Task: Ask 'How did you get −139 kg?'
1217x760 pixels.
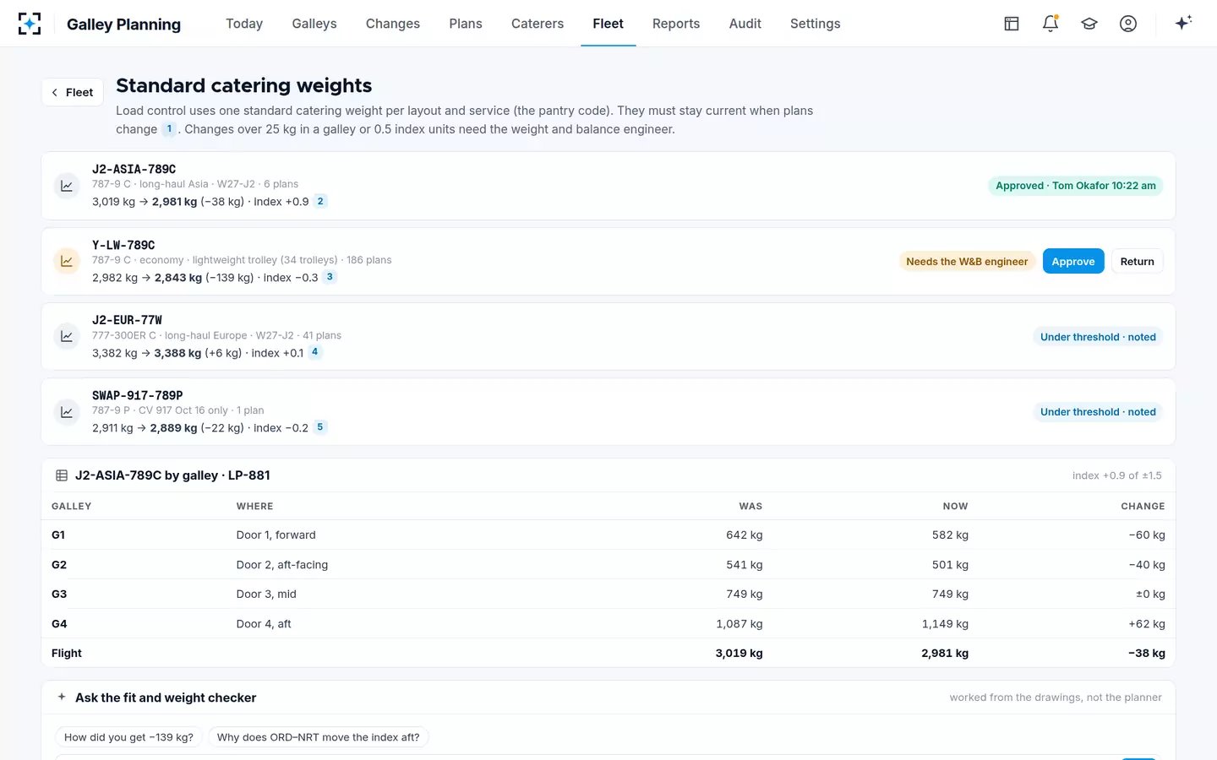Action: (128, 737)
